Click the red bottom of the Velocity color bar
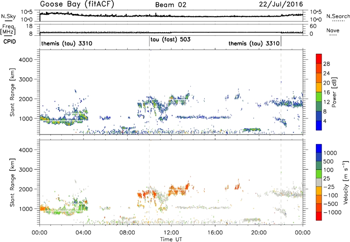This screenshot has height=242, width=350. click(319, 216)
